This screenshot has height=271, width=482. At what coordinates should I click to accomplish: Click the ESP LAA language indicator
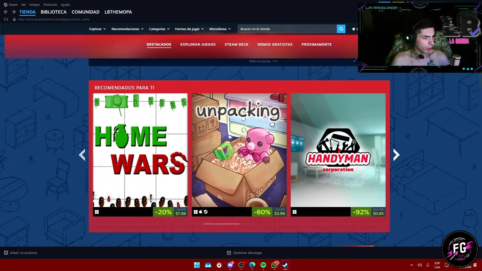coord(437,265)
